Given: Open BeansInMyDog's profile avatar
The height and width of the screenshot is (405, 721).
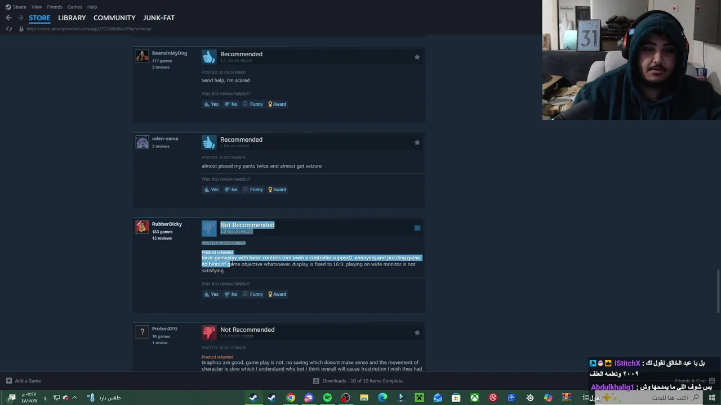Looking at the screenshot, I should 142,56.
